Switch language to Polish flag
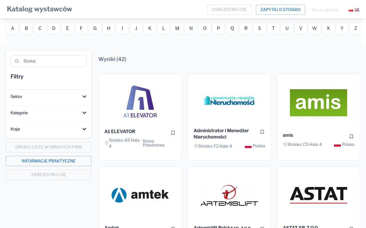 click(351, 10)
